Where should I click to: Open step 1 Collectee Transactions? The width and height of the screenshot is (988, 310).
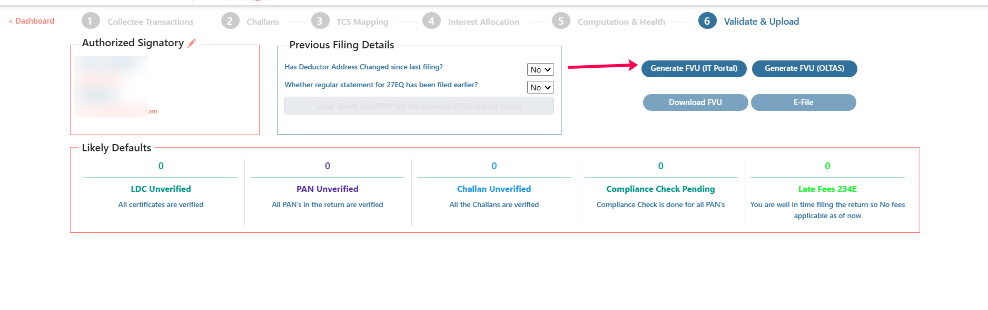tap(138, 21)
